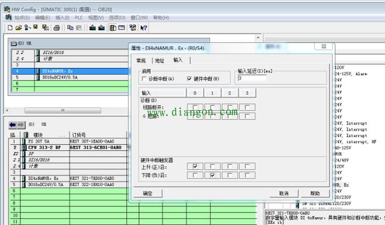Click the 帮助 button in dialog
Image resolution: width=385 pixels, height=225 pixels.
315,194
